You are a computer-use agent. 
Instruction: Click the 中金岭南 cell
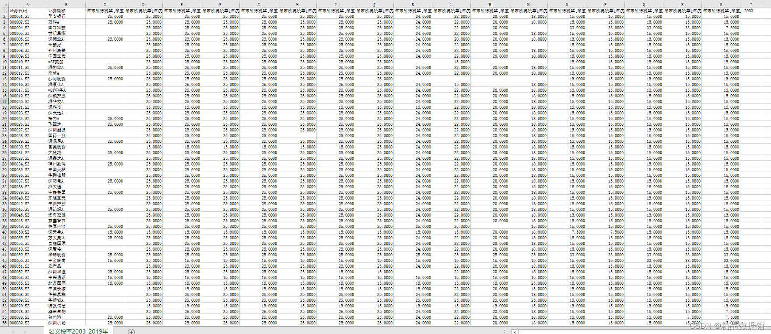67,260
